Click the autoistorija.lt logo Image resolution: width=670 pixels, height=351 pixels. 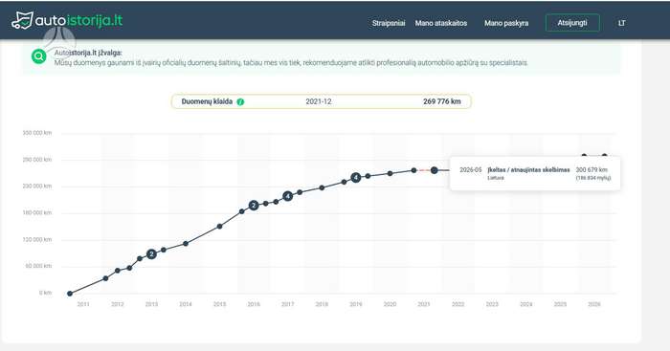[67, 20]
